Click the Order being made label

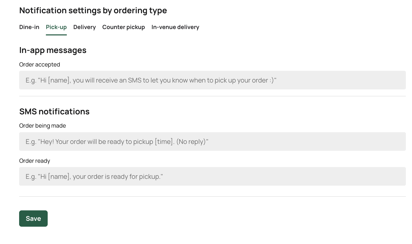42,126
